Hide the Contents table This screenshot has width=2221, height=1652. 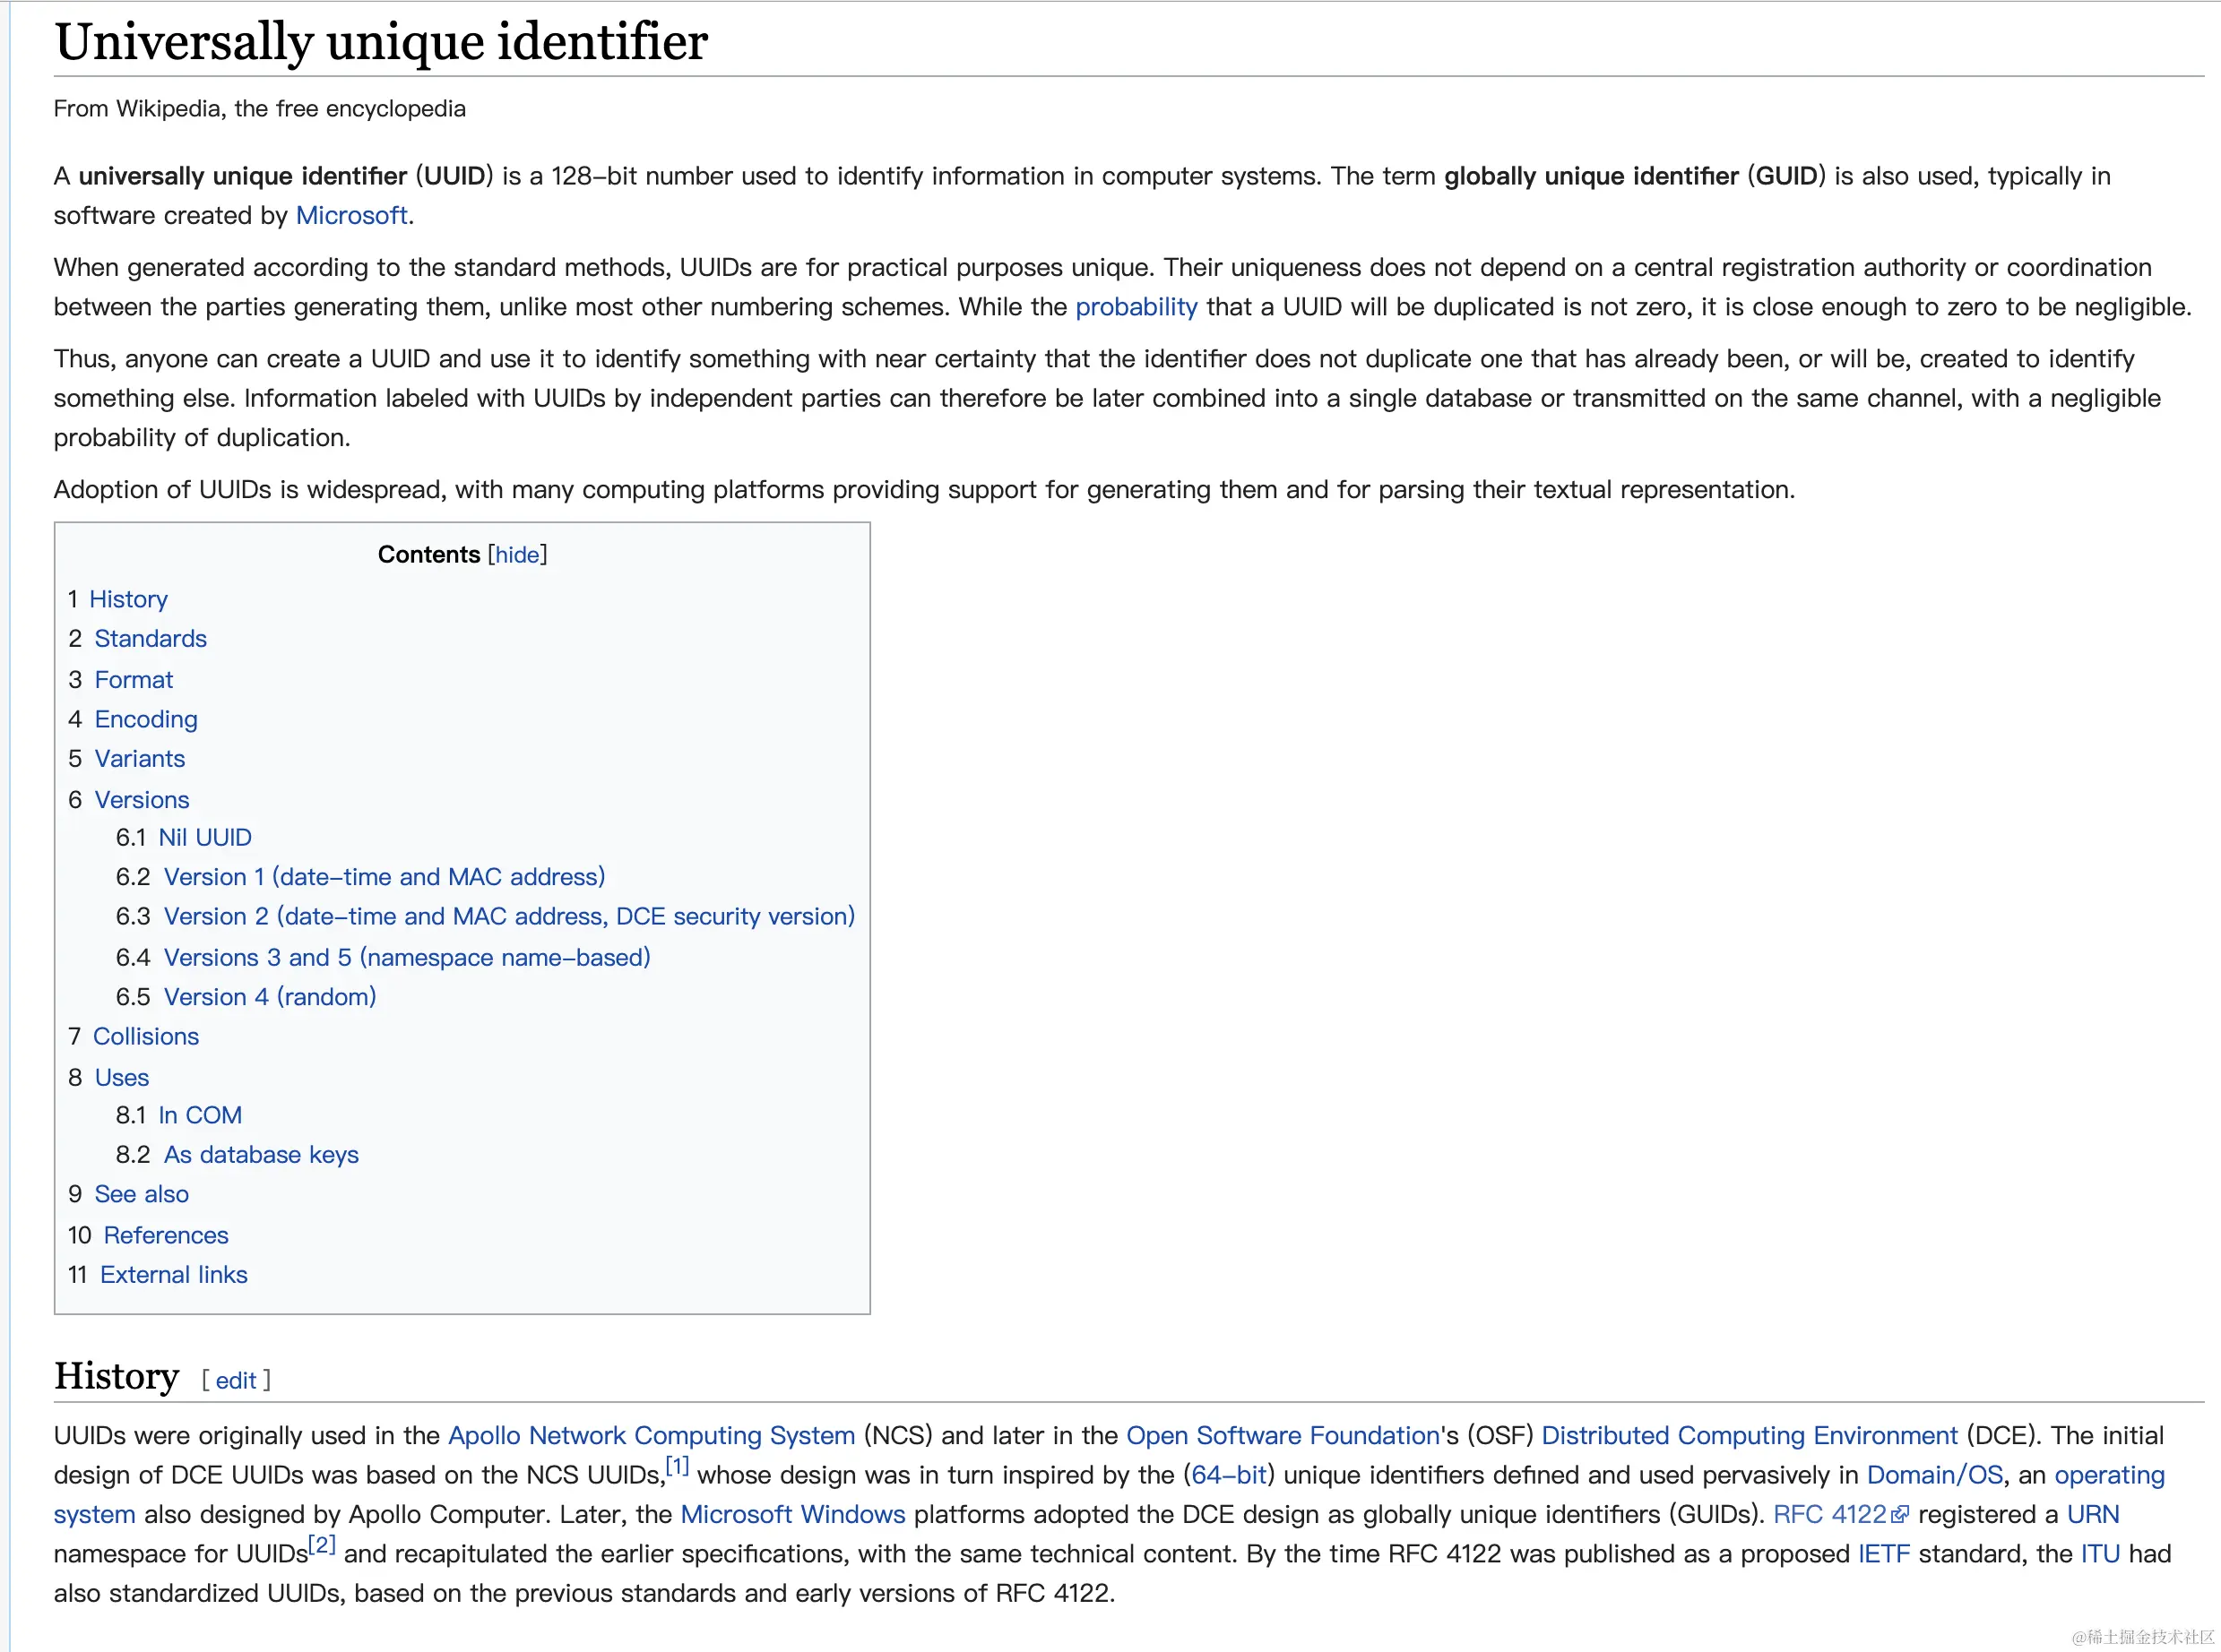517,555
